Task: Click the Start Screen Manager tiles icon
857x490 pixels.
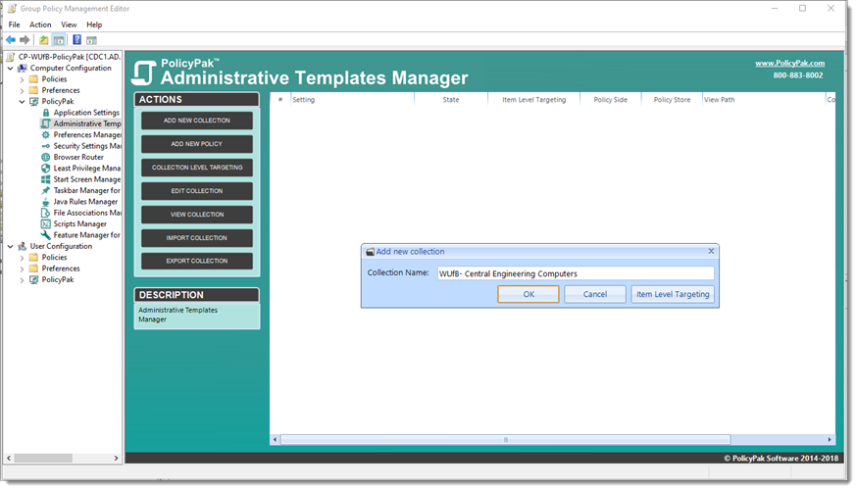Action: [46, 179]
